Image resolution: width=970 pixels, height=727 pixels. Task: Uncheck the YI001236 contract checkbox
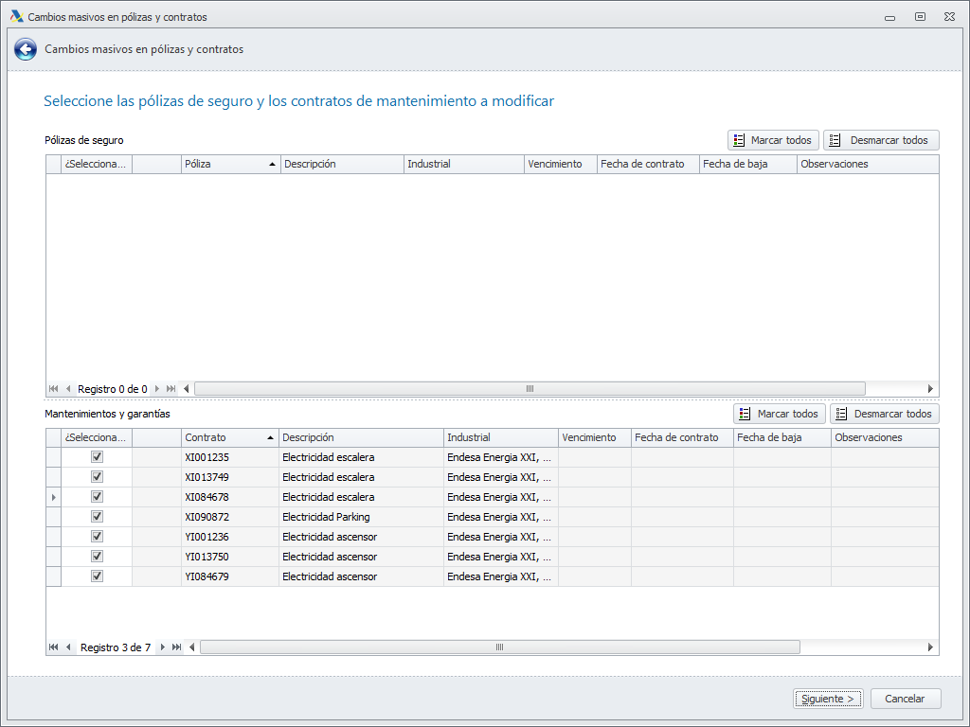97,536
